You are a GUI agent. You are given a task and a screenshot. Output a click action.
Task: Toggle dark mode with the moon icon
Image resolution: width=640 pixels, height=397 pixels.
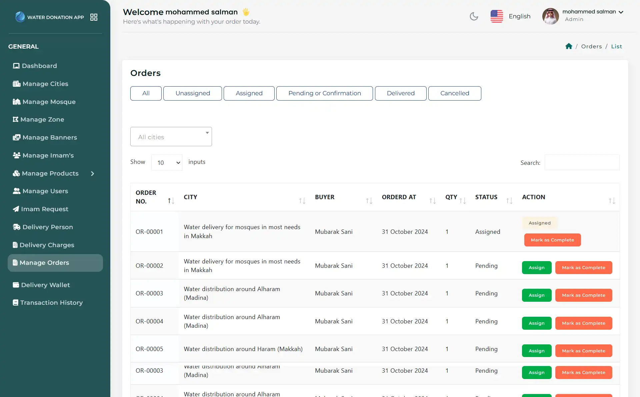coord(474,16)
